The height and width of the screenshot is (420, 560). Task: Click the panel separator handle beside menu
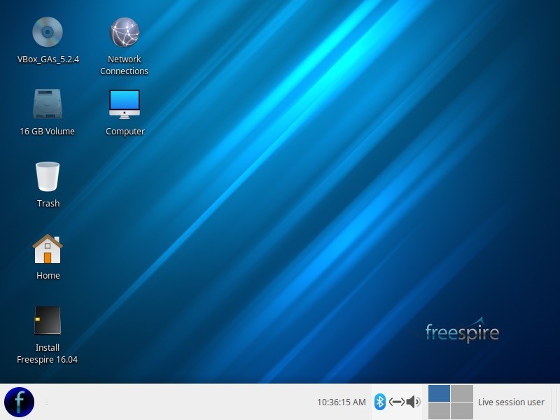[x=47, y=402]
